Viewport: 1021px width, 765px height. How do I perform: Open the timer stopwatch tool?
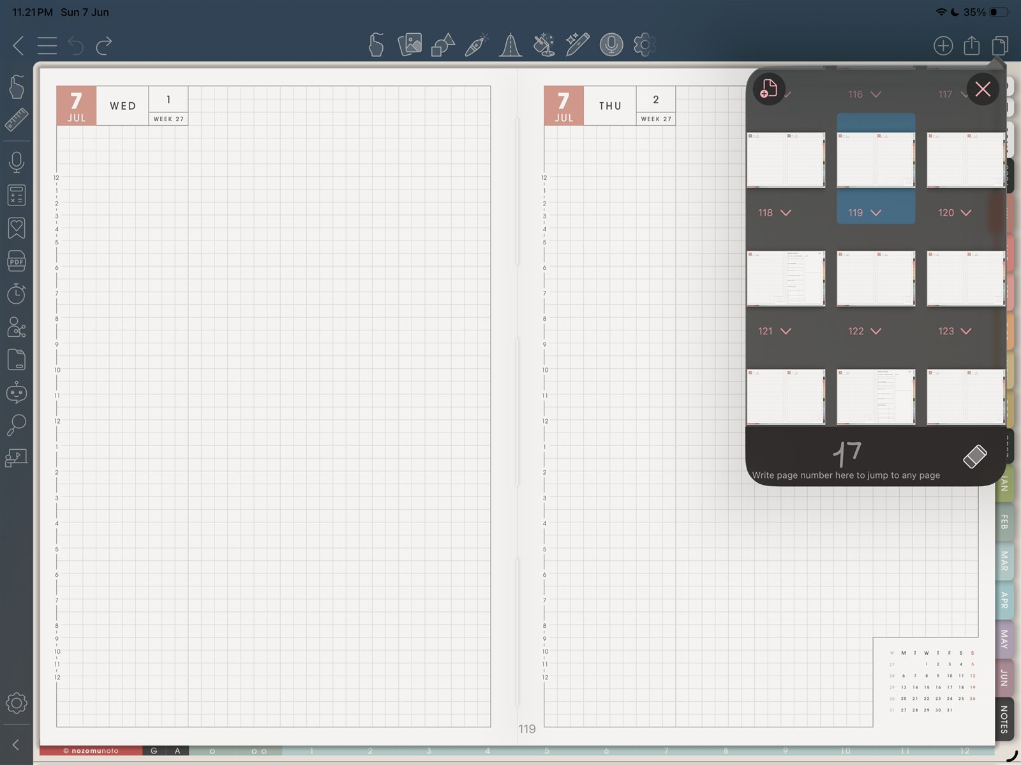click(x=17, y=293)
